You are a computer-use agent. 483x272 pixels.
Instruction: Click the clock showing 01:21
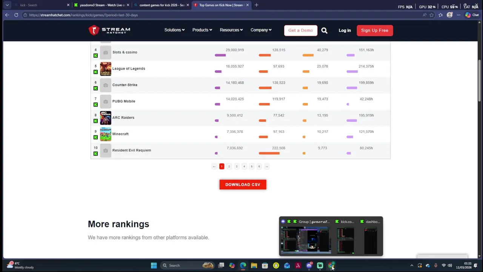coord(468,263)
